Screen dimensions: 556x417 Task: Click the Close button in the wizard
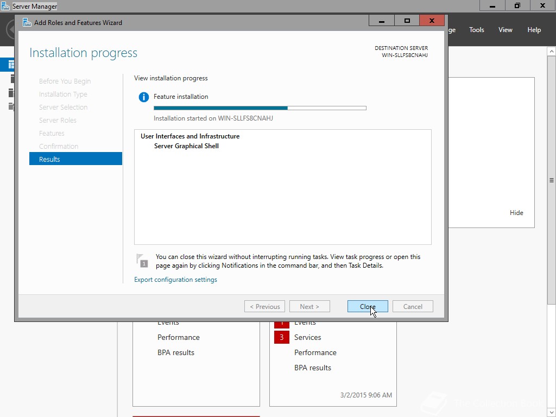368,306
